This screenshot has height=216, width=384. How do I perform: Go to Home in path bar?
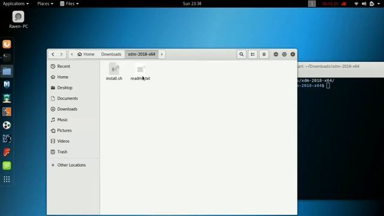click(86, 54)
